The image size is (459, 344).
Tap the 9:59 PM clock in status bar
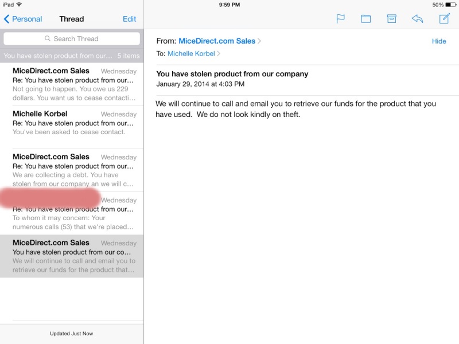[229, 5]
